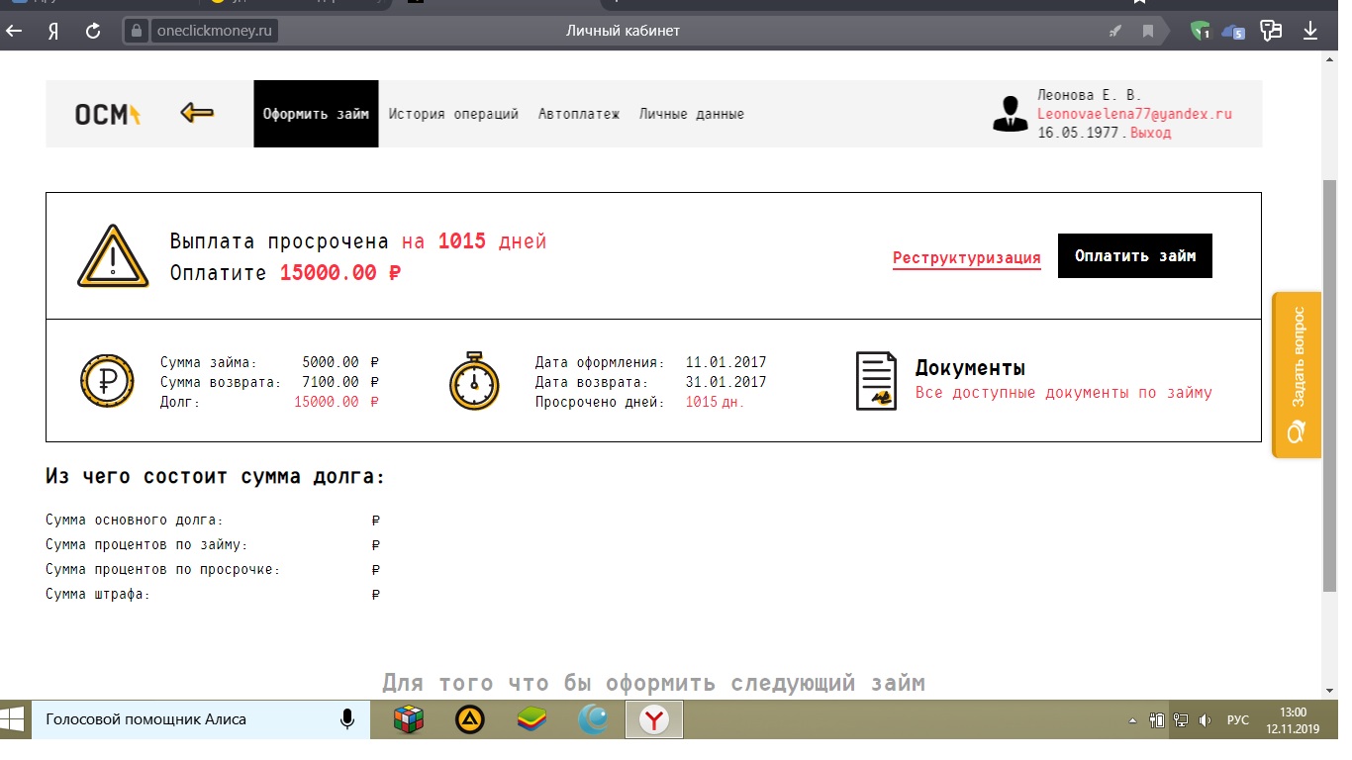Open История операций menu item

[x=453, y=114]
